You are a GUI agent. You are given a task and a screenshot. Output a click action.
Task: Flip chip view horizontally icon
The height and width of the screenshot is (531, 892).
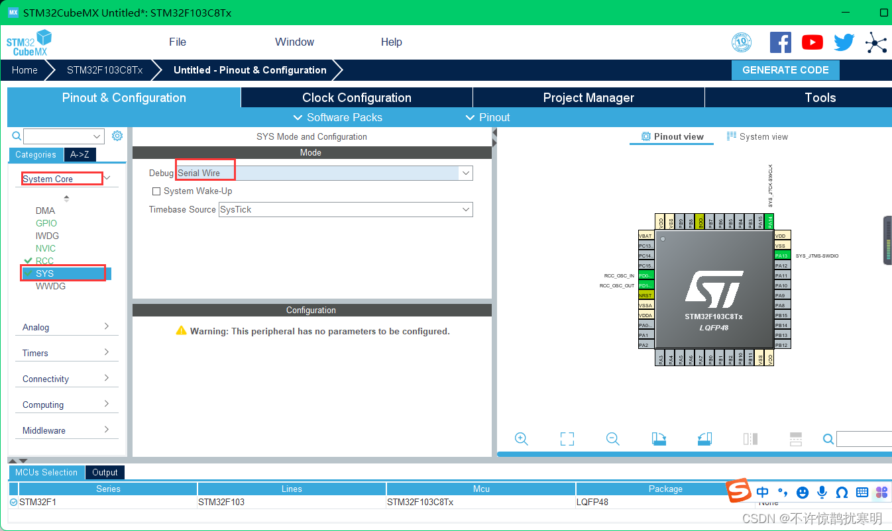coord(750,439)
